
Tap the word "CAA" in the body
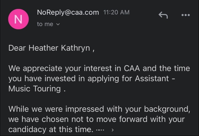pos(132,68)
